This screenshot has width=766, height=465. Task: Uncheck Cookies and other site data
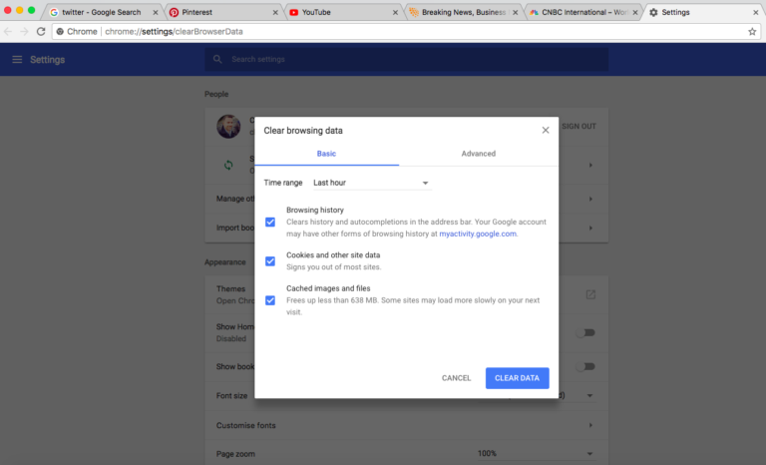pos(270,260)
